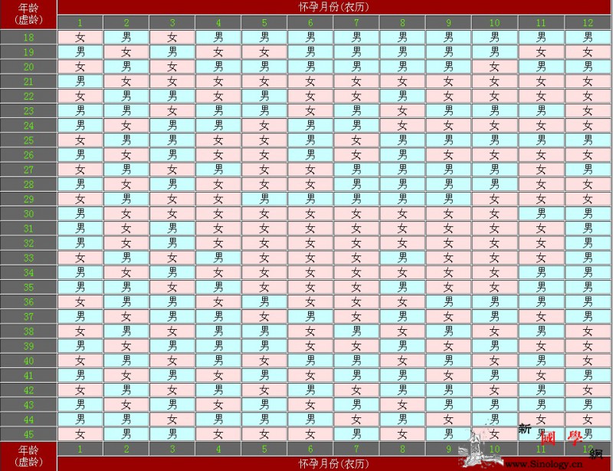The width and height of the screenshot is (613, 471).
Task: Click the 男 cell at age 39, month 10
Action: click(x=495, y=346)
